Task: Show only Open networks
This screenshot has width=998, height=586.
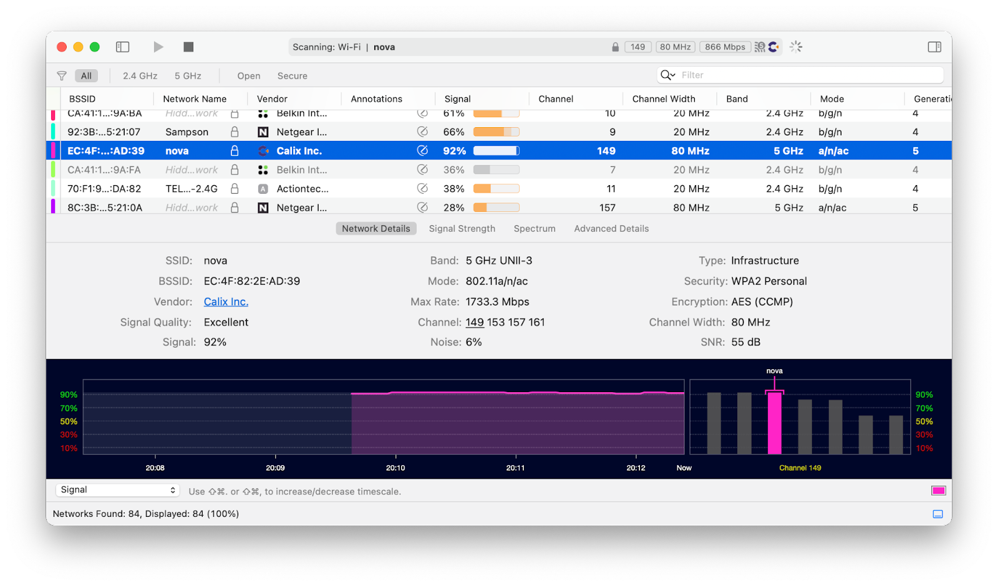Action: pyautogui.click(x=248, y=75)
